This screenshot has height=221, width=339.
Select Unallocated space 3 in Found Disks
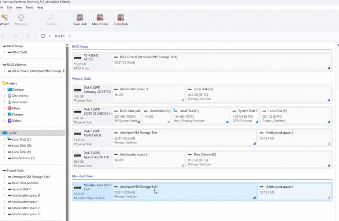[24, 214]
